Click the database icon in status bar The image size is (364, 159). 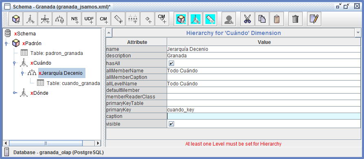(x=7, y=152)
